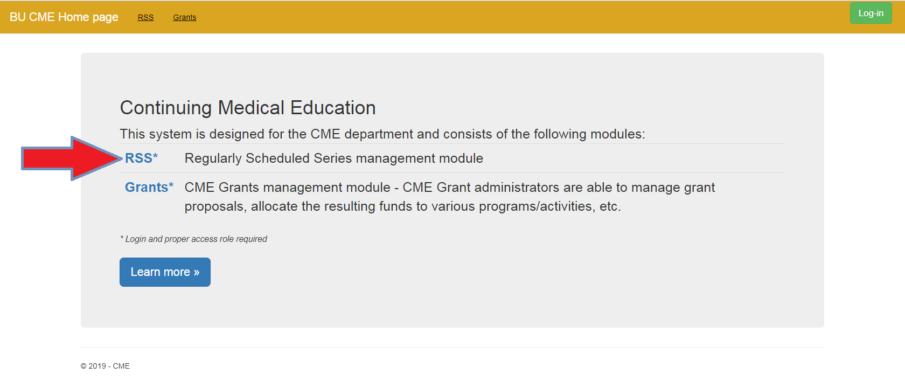Open the BU CME Home page brand link
Screen dimensions: 905x381
(x=64, y=17)
